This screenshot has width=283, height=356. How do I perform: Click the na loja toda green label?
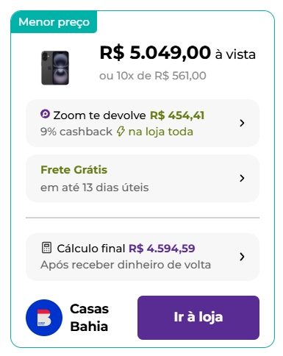pos(161,132)
